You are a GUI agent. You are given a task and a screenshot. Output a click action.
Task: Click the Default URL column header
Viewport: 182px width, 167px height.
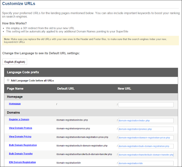[x=66, y=88]
